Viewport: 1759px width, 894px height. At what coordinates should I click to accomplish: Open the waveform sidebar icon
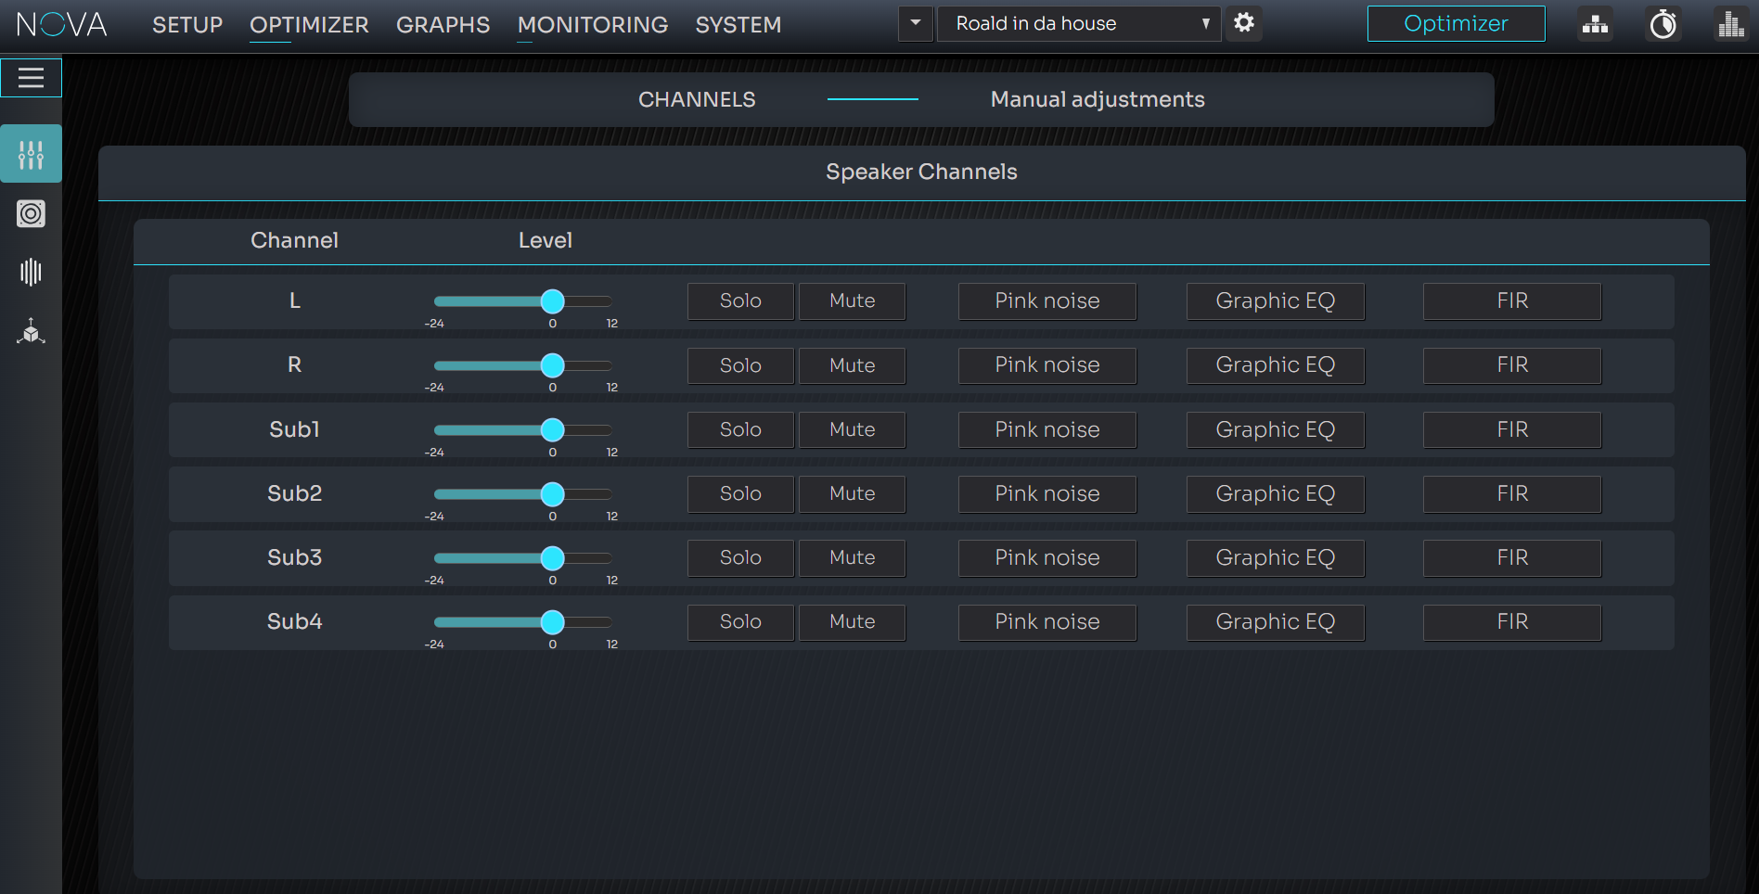31,272
